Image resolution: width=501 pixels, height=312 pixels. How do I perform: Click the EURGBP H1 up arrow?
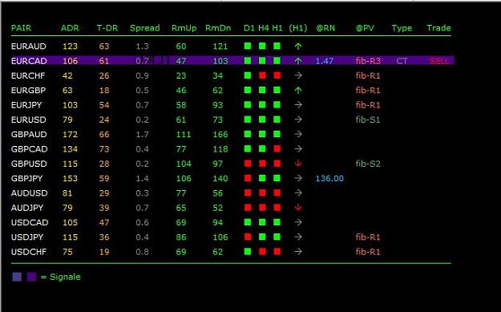click(x=298, y=91)
